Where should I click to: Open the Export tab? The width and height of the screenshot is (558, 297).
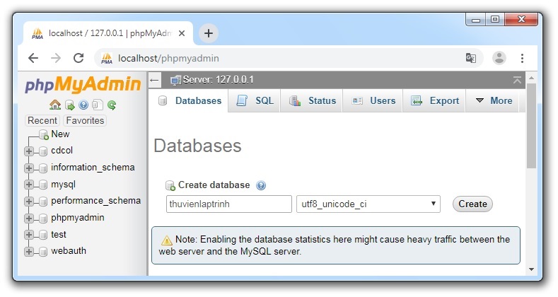click(436, 101)
